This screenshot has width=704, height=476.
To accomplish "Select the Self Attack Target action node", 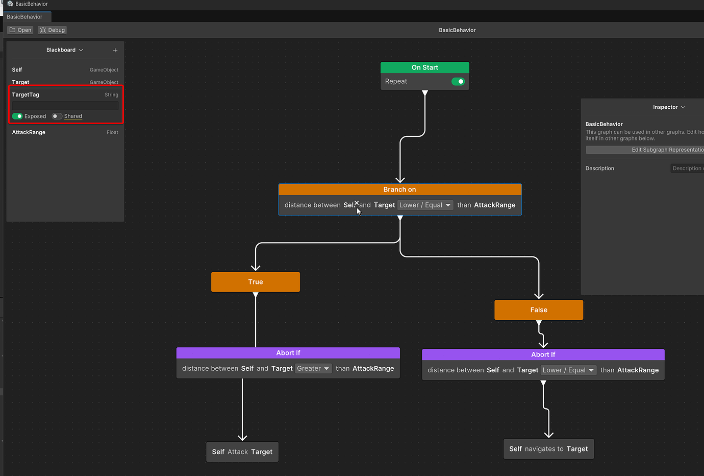I will click(x=242, y=451).
